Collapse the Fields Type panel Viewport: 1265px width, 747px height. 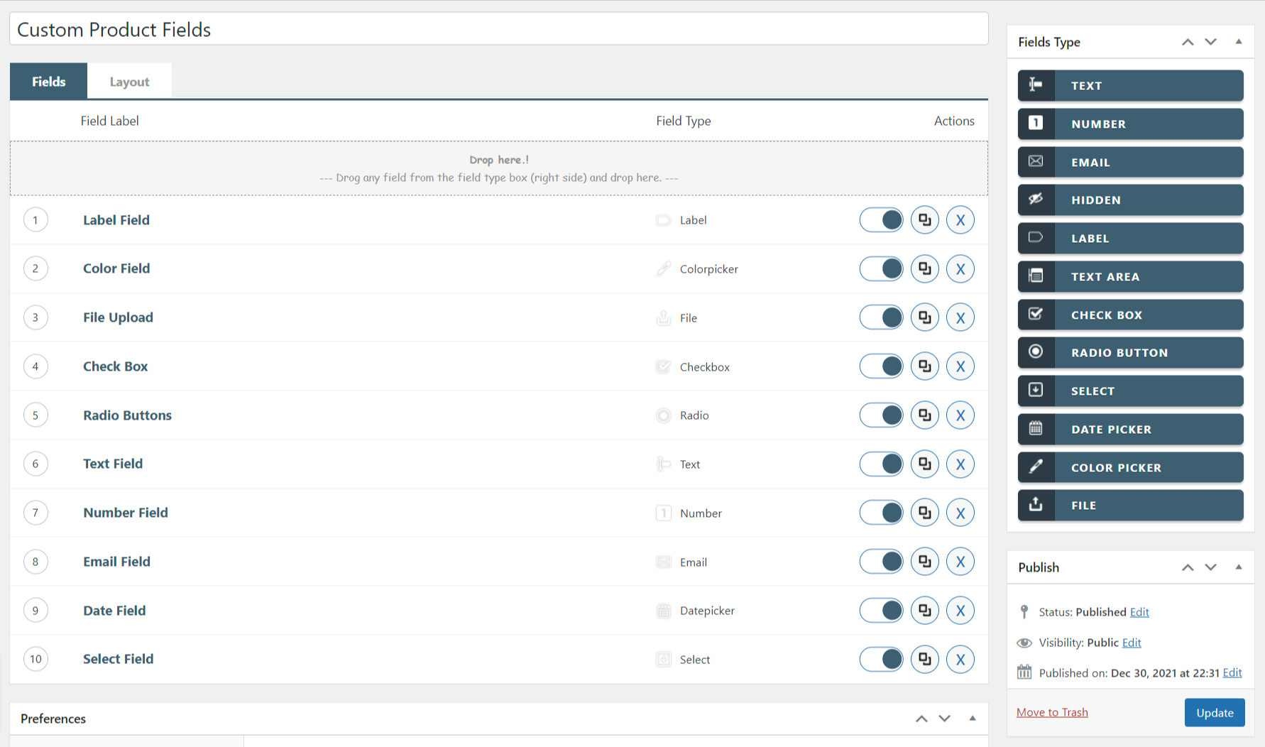click(x=1239, y=42)
